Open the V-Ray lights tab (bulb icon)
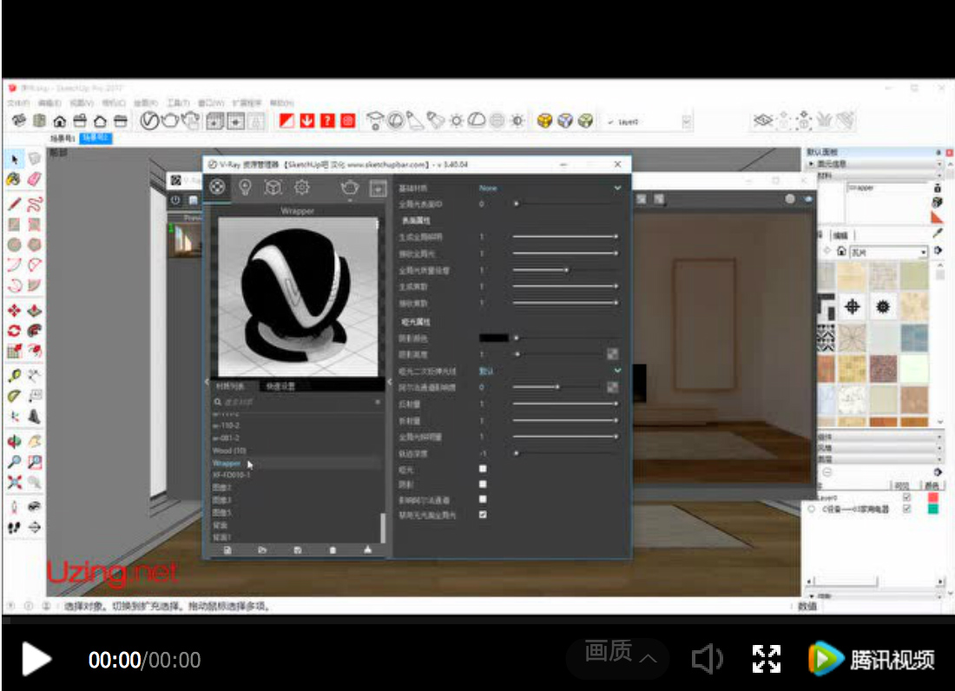The image size is (955, 691). (x=246, y=187)
